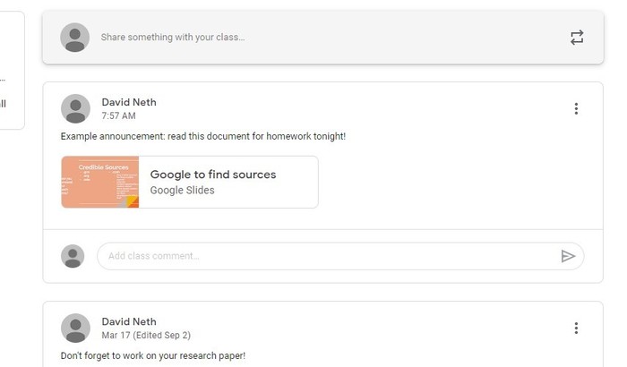Image resolution: width=627 pixels, height=367 pixels.
Task: Open the three-dot menu on the 7:57 AM post
Action: [576, 109]
